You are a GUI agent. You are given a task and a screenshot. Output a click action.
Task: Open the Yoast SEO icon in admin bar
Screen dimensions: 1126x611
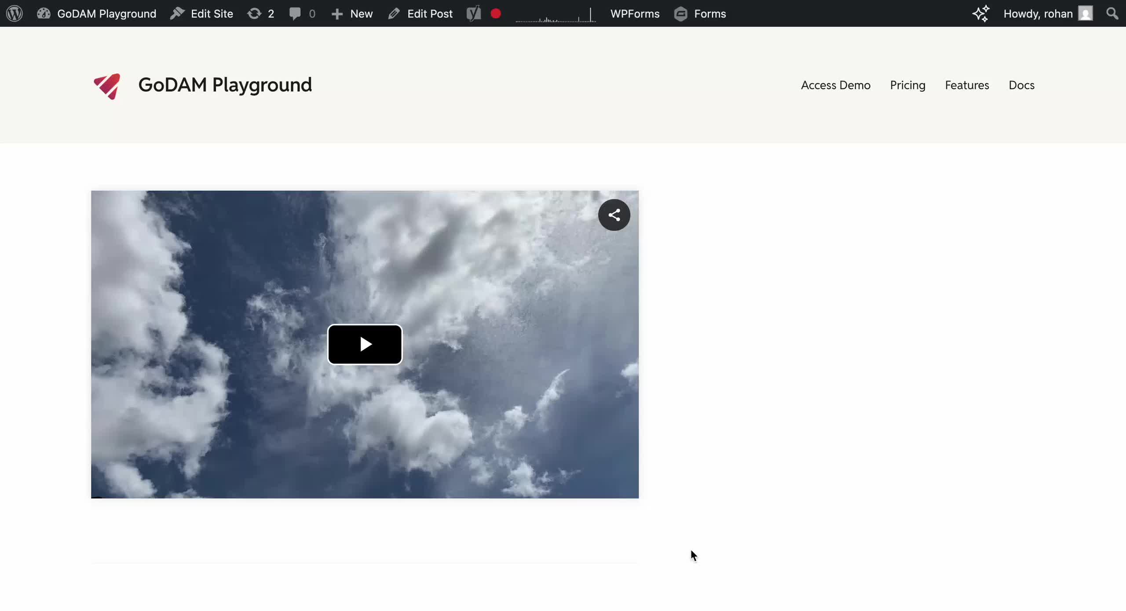(x=473, y=14)
